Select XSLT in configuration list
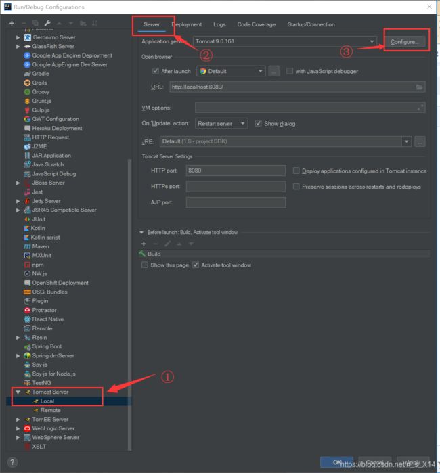The image size is (440, 473). tap(39, 447)
